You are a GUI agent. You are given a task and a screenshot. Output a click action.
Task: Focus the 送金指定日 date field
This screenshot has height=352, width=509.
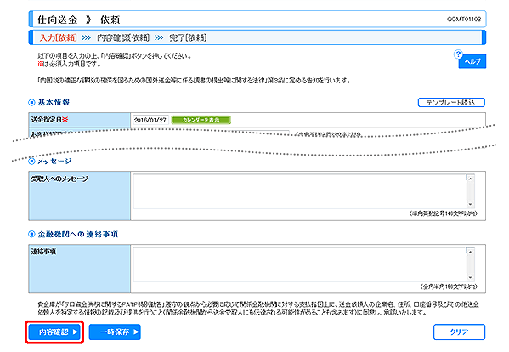pyautogui.click(x=150, y=120)
